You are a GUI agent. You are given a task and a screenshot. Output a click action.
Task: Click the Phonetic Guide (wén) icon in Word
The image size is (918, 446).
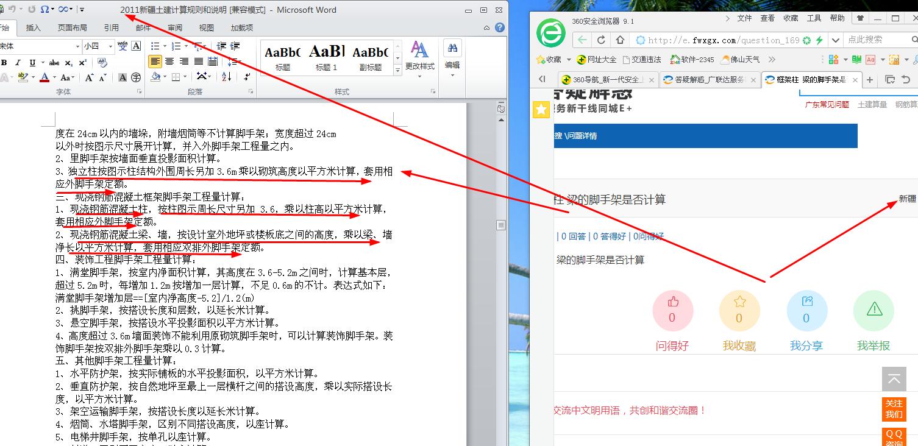123,46
